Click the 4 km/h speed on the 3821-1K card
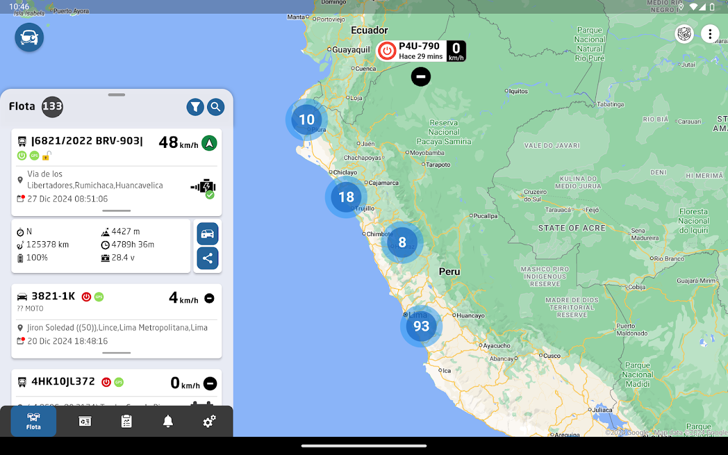728x455 pixels. point(183,298)
